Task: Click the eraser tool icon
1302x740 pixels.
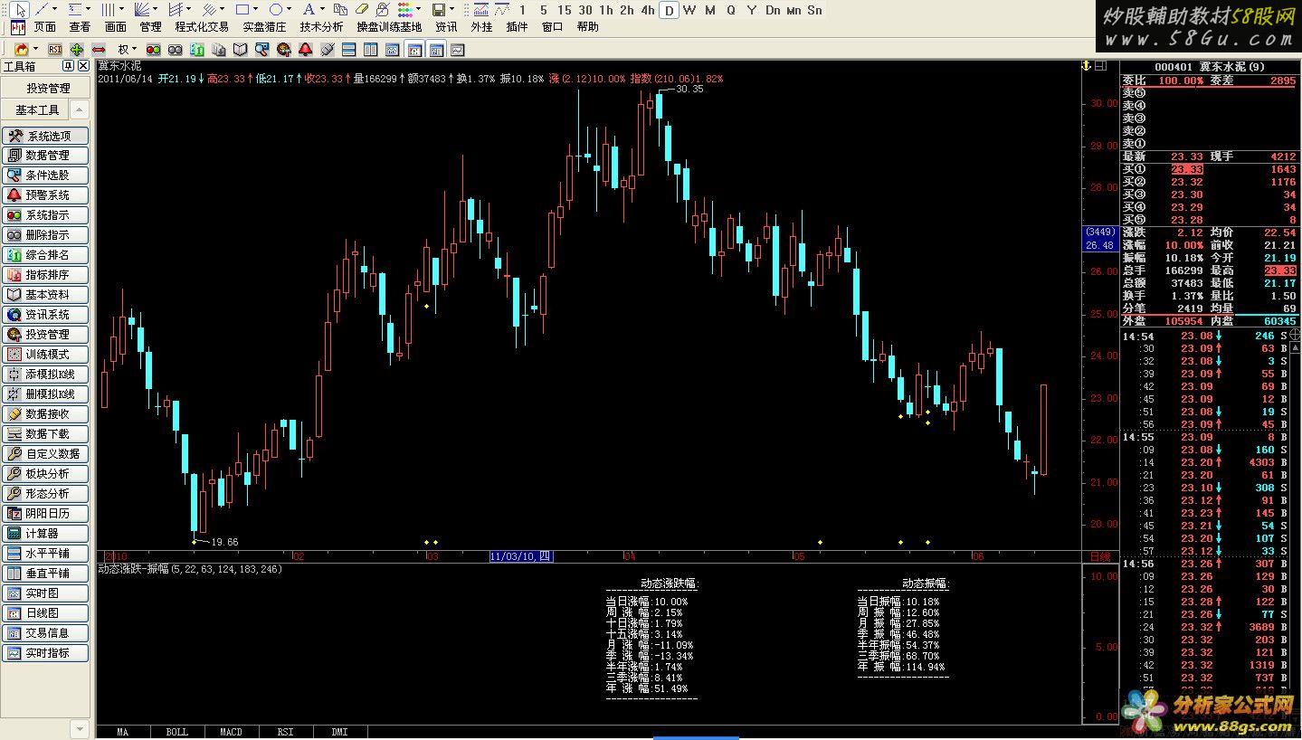Action: coord(361,10)
